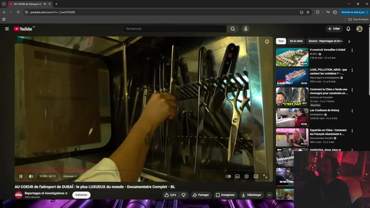Select the Tout filter chip

[x=281, y=41]
